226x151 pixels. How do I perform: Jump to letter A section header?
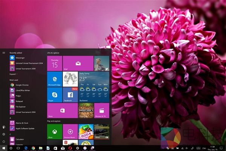pos(10,118)
